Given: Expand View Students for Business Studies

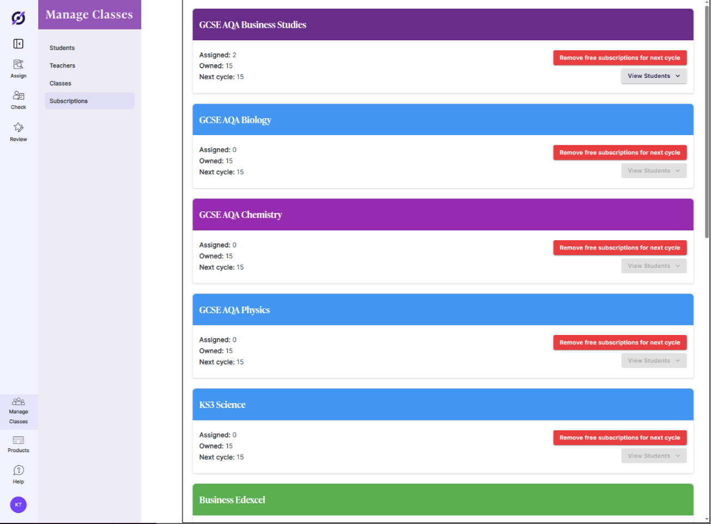Looking at the screenshot, I should tap(654, 76).
